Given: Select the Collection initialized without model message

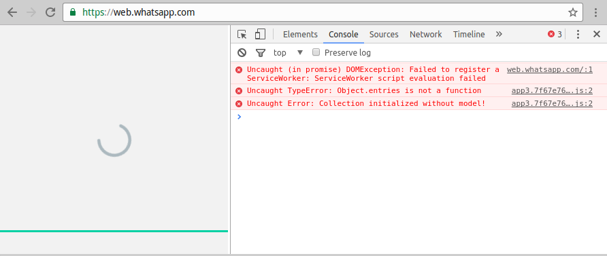Looking at the screenshot, I should click(x=366, y=103).
